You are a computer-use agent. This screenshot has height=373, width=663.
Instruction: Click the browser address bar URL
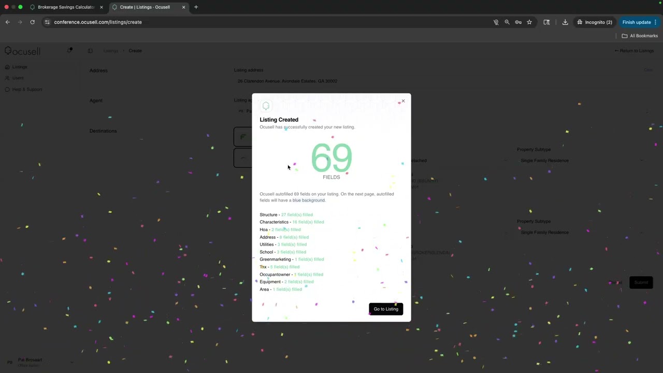point(98,22)
